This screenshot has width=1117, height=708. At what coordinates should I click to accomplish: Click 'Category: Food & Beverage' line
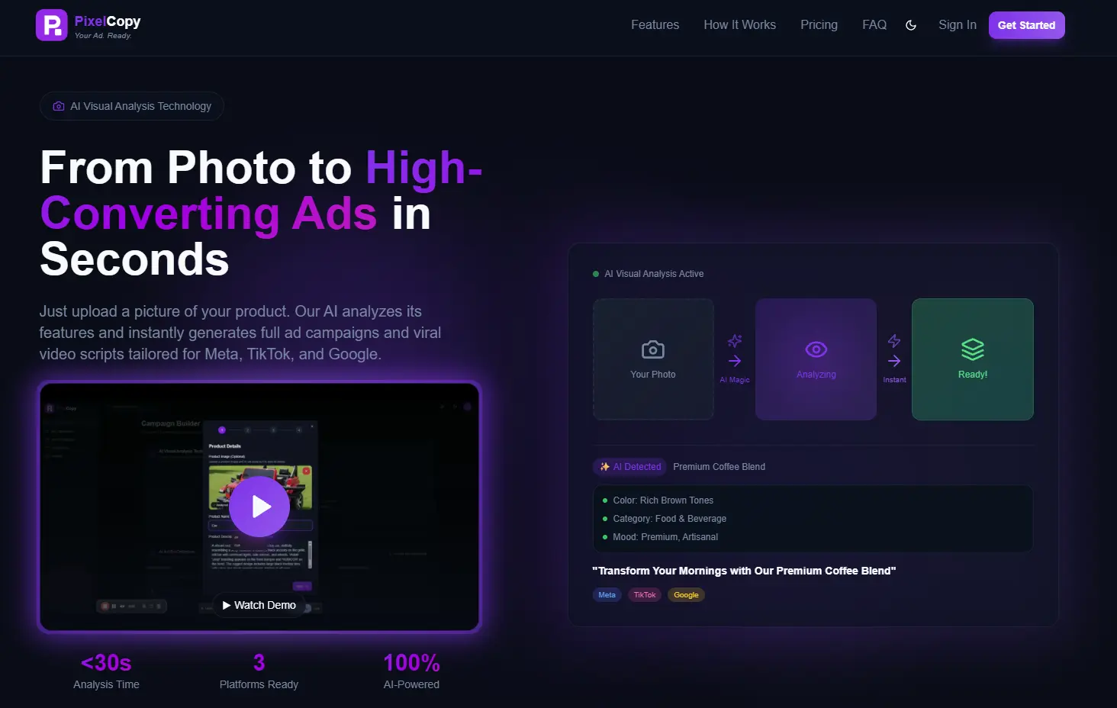669,519
